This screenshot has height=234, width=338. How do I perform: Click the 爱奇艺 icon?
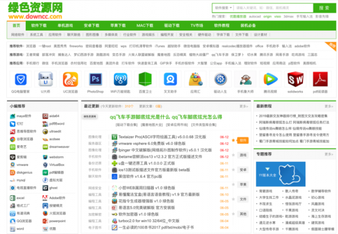pos(12,147)
